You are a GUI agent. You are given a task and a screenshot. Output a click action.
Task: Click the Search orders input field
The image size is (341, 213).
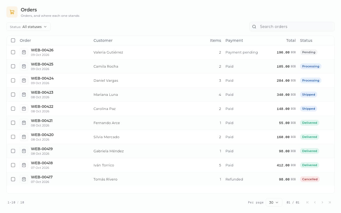292,27
